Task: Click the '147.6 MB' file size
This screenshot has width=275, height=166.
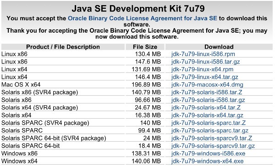Action: pos(148,62)
